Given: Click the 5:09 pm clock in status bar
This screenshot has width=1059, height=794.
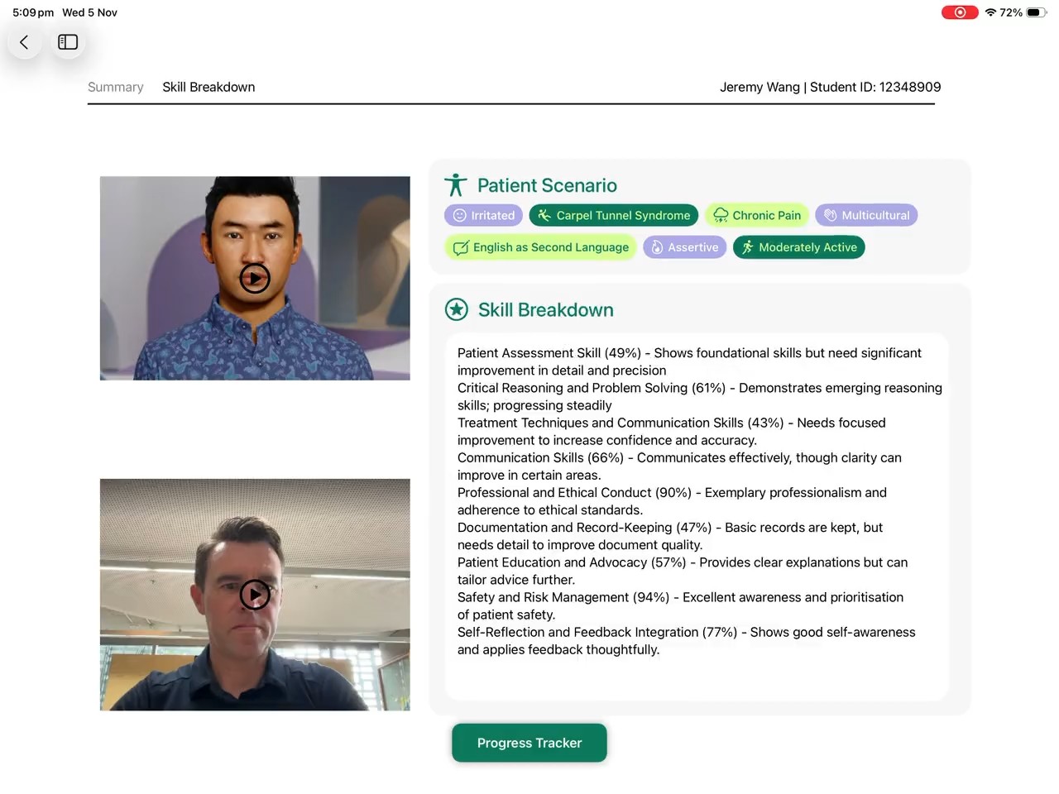Looking at the screenshot, I should tap(33, 12).
